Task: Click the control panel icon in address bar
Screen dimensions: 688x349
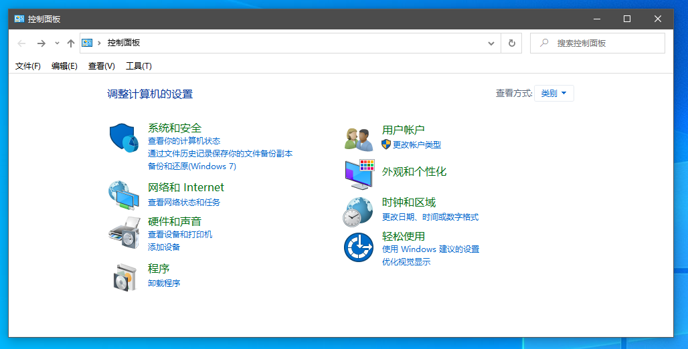Action: (x=87, y=43)
